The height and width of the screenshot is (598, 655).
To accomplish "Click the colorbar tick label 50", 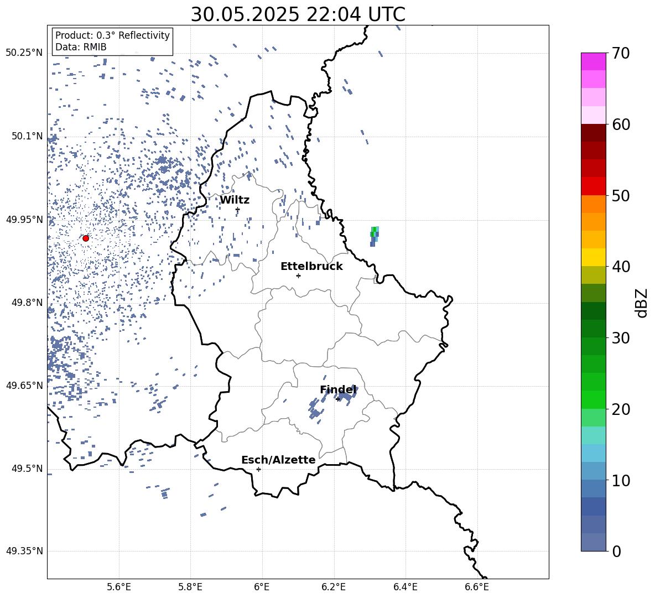I will [x=621, y=196].
